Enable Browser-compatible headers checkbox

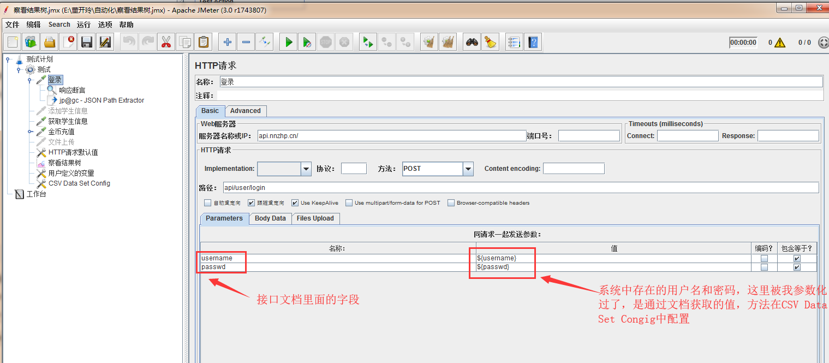click(451, 203)
